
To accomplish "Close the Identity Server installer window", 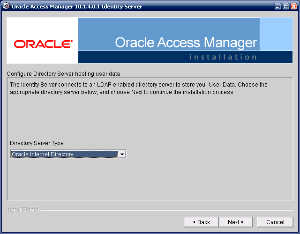I will [x=294, y=6].
